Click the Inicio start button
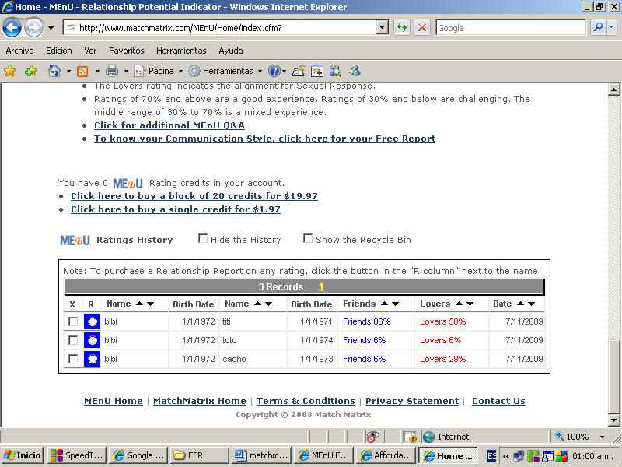 23,455
